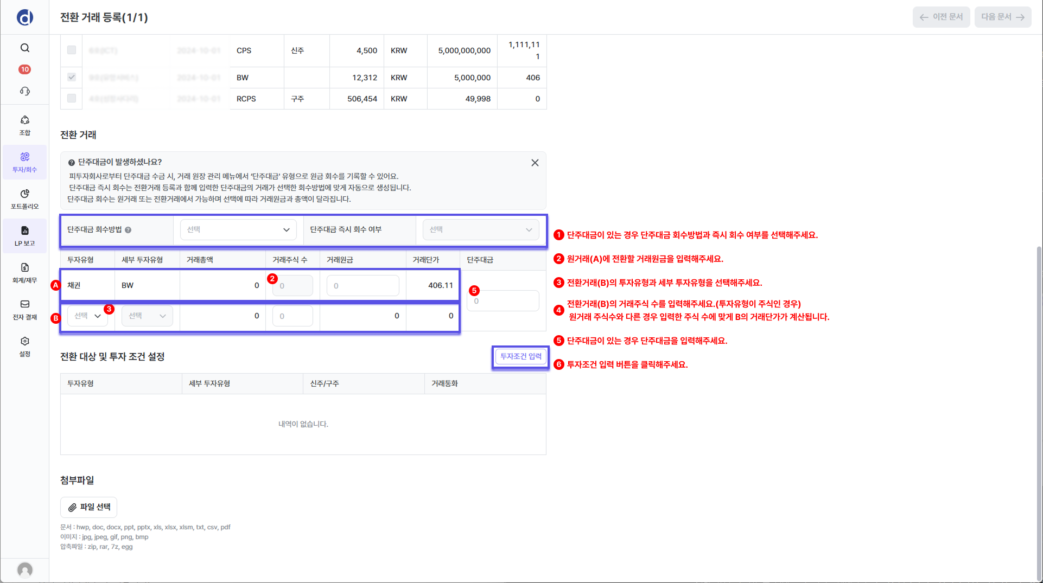Viewport: 1043px width, 583px height.
Task: Open the LP 보고 sidebar menu
Action: click(25, 235)
